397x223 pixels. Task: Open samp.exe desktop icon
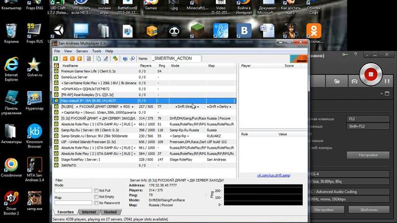coord(35,201)
